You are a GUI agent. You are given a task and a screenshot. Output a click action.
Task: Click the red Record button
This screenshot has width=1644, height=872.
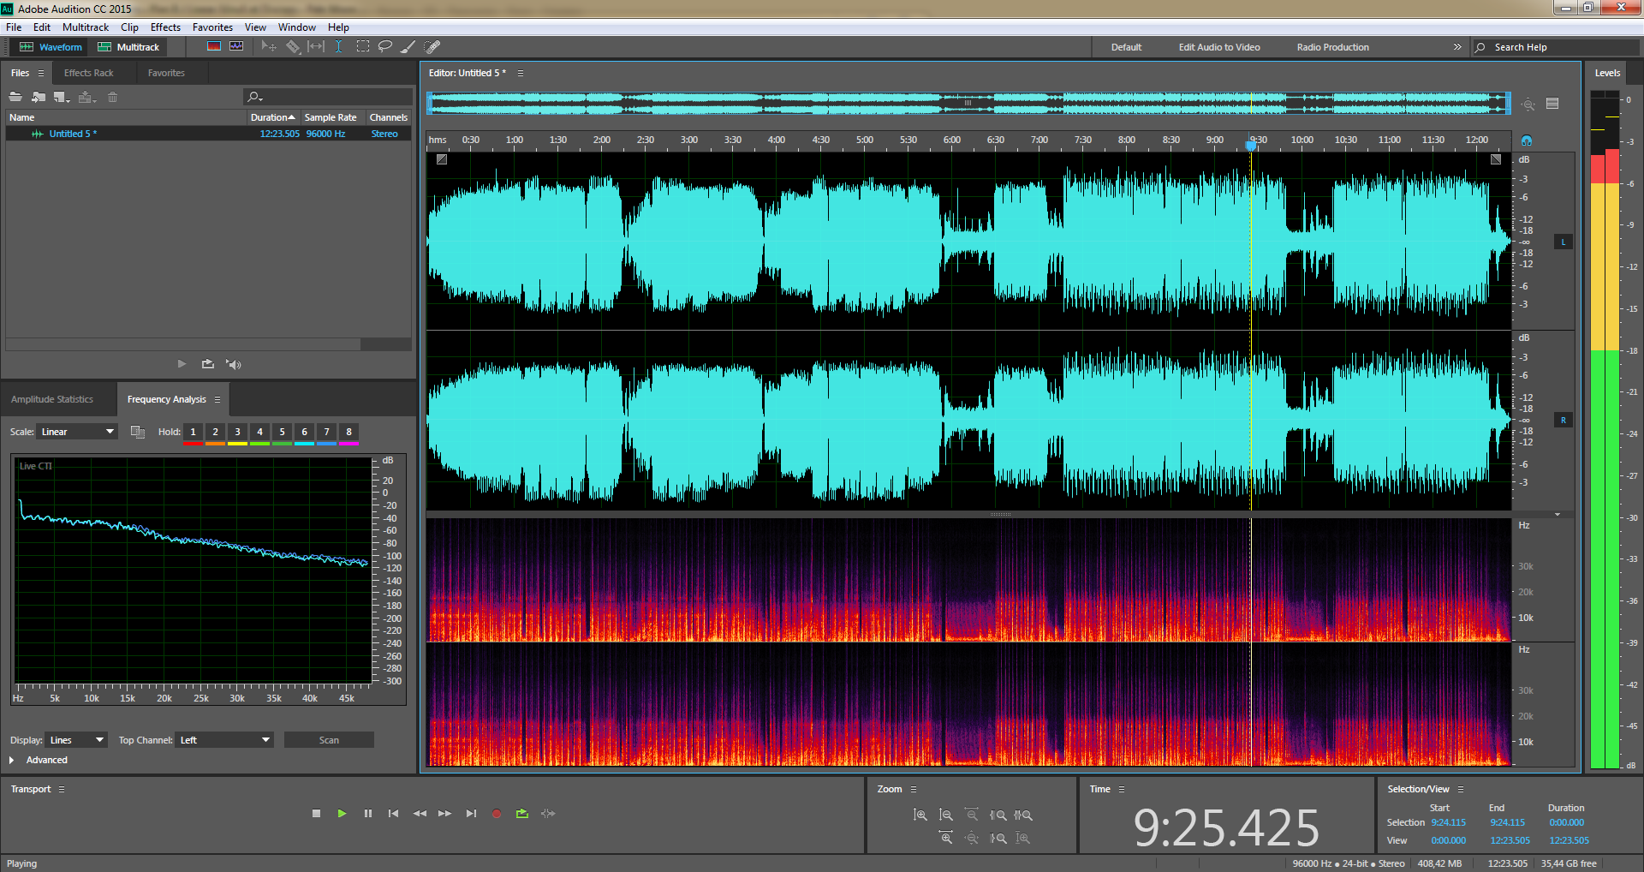(497, 814)
